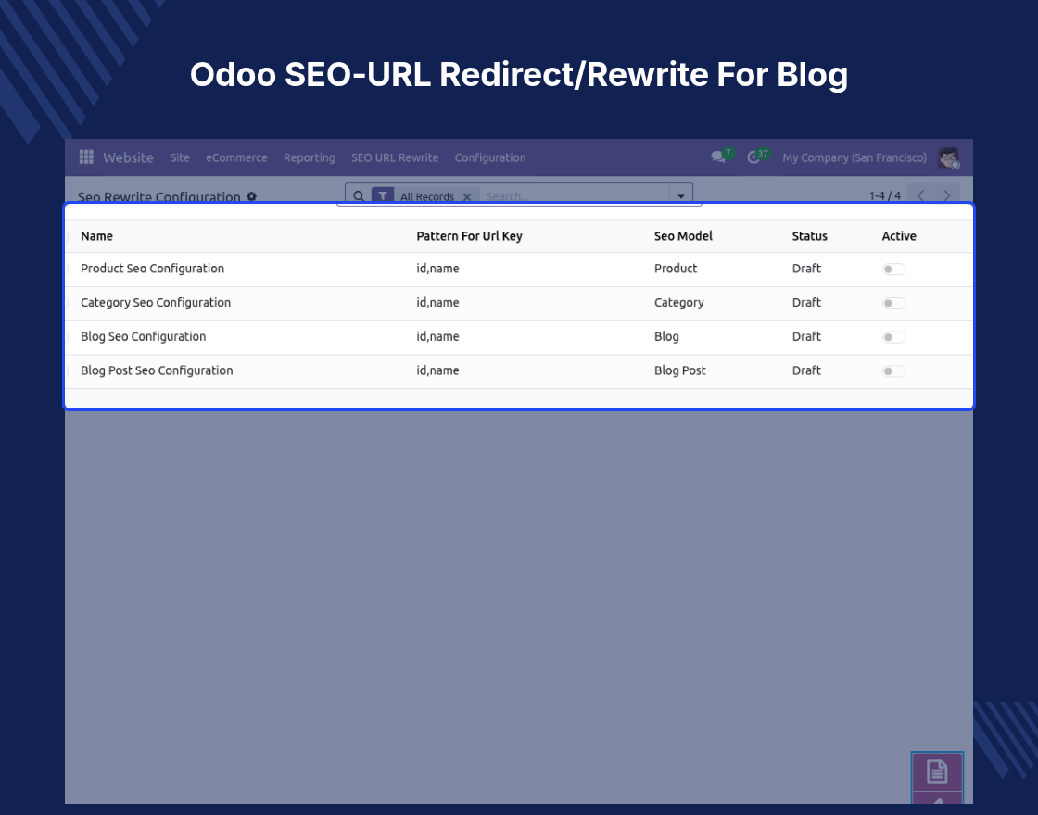Viewport: 1038px width, 815px height.
Task: Sort by the Seo Model column header
Action: pyautogui.click(x=683, y=236)
